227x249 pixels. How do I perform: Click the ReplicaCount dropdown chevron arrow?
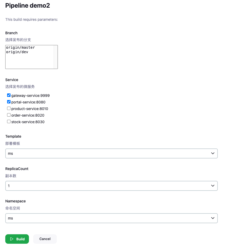pos(213,186)
